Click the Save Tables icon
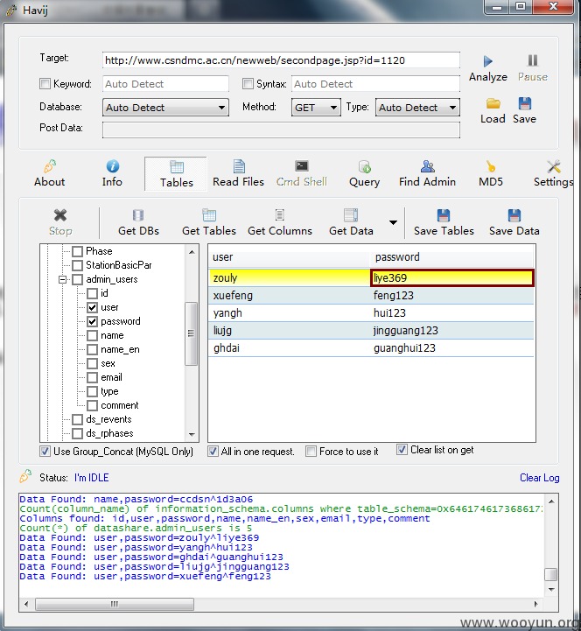Screen dimensions: 581x631 point(444,215)
